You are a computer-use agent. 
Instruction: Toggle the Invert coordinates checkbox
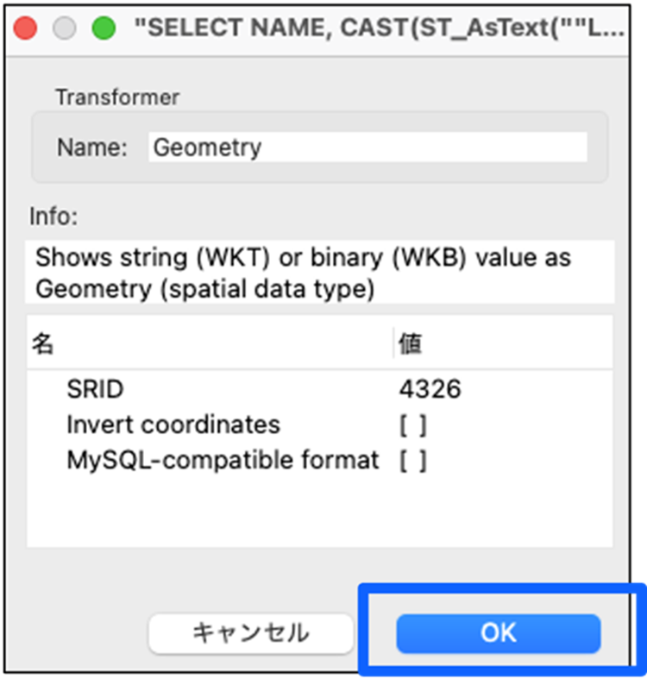tap(413, 424)
